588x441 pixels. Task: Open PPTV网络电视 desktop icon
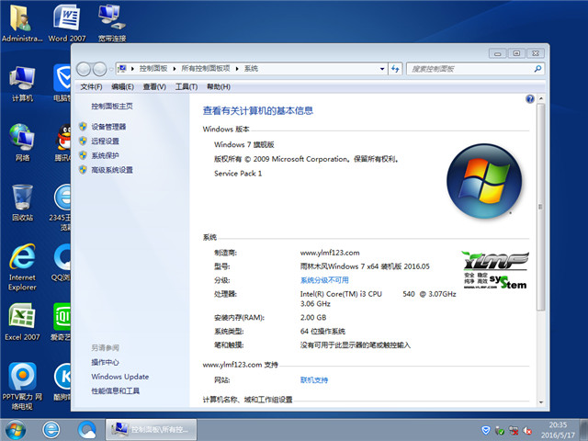[21, 380]
